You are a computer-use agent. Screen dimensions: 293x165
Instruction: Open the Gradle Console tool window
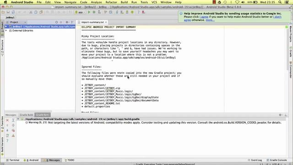tap(277, 160)
